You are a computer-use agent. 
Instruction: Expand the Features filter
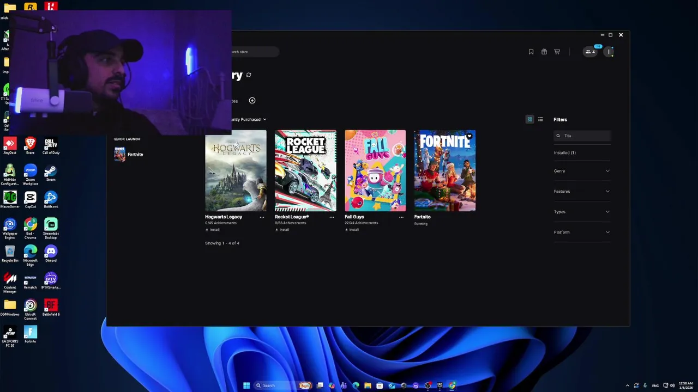tap(582, 191)
